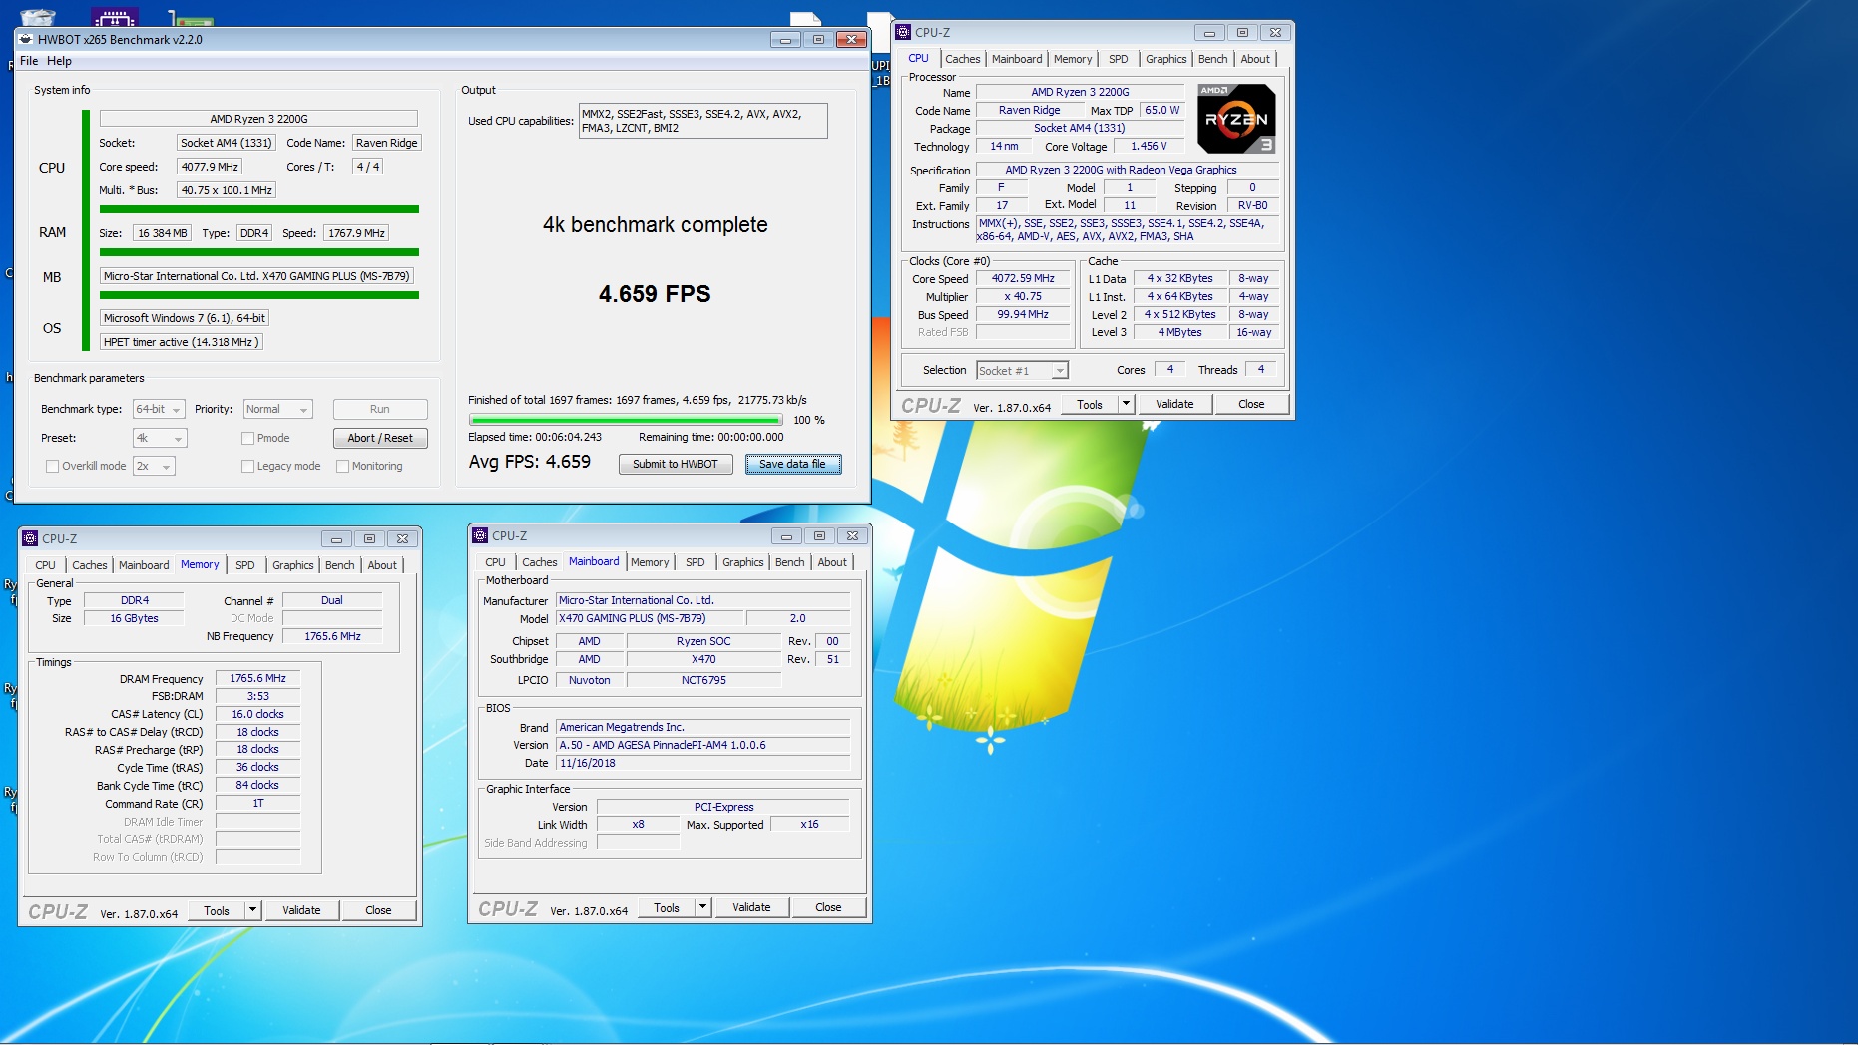
Task: Toggle the Overkill mode checkbox
Action: tap(52, 466)
